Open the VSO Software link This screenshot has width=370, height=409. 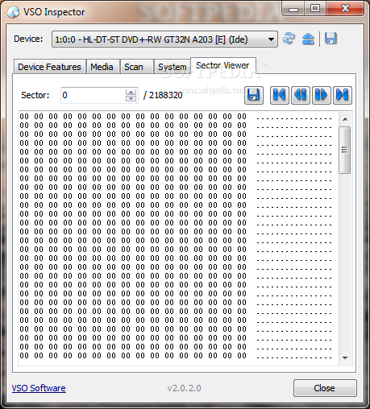click(39, 388)
